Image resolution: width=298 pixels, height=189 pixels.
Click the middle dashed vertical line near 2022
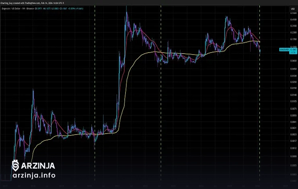click(x=161, y=109)
